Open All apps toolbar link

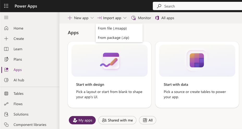(x=165, y=18)
